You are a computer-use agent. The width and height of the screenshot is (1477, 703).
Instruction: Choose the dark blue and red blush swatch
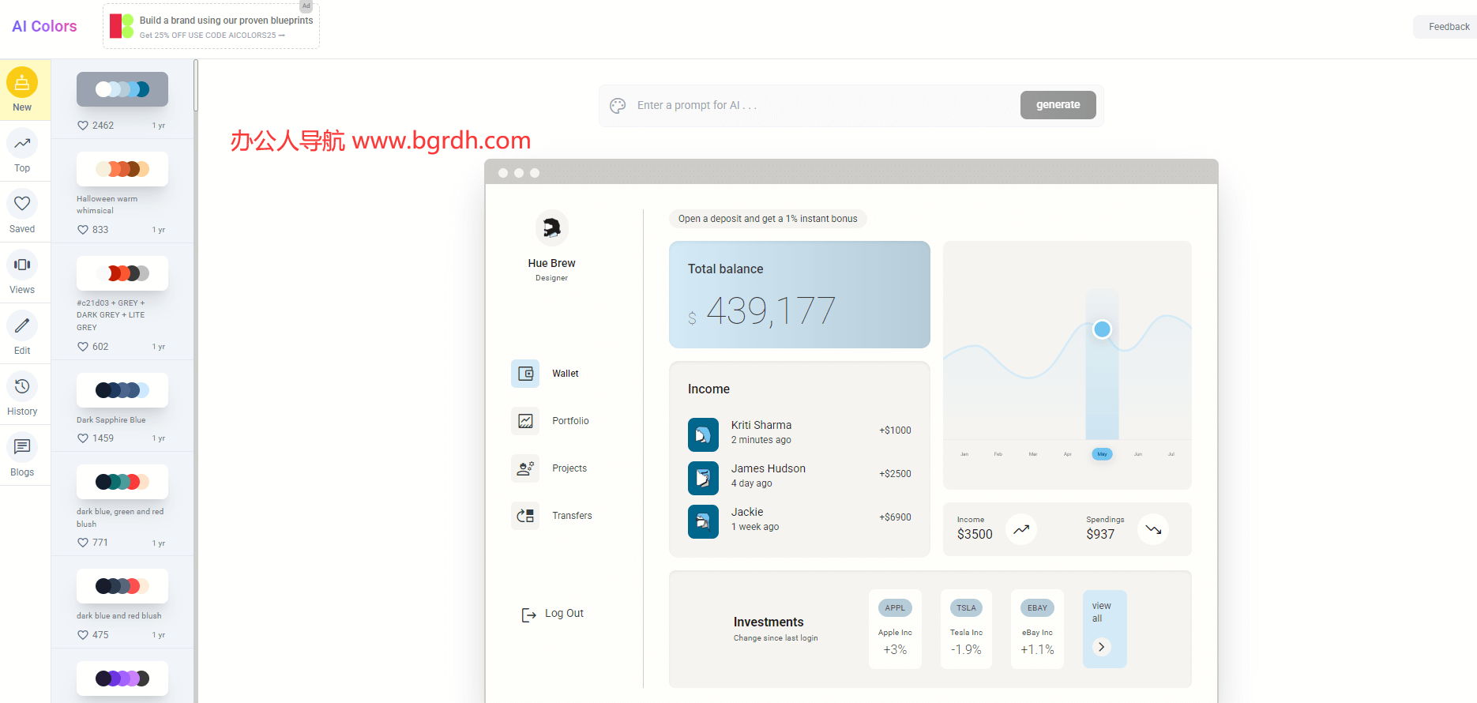(x=122, y=586)
